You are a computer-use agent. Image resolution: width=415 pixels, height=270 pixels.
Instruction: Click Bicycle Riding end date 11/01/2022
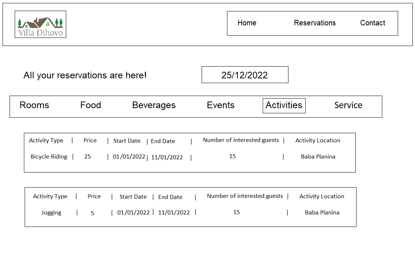point(167,157)
